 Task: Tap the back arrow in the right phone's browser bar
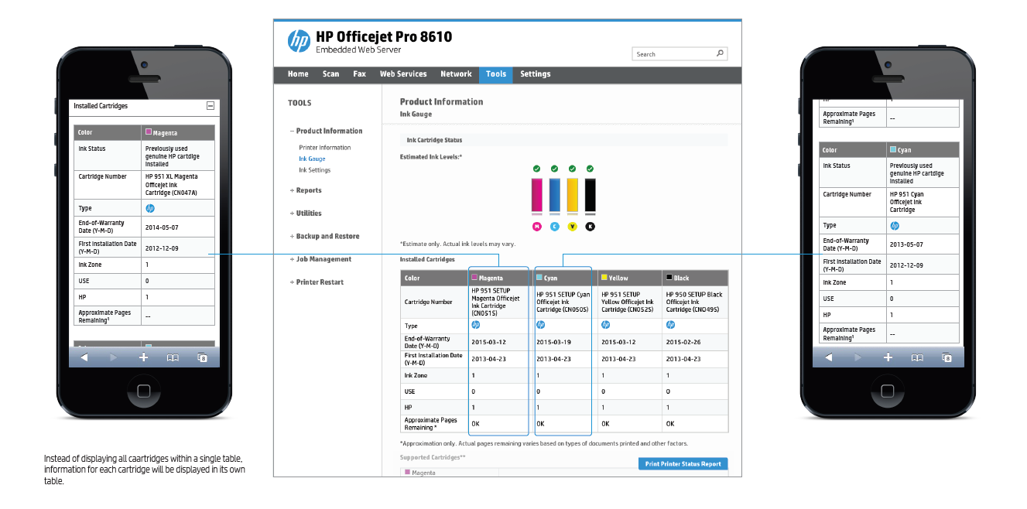[829, 357]
